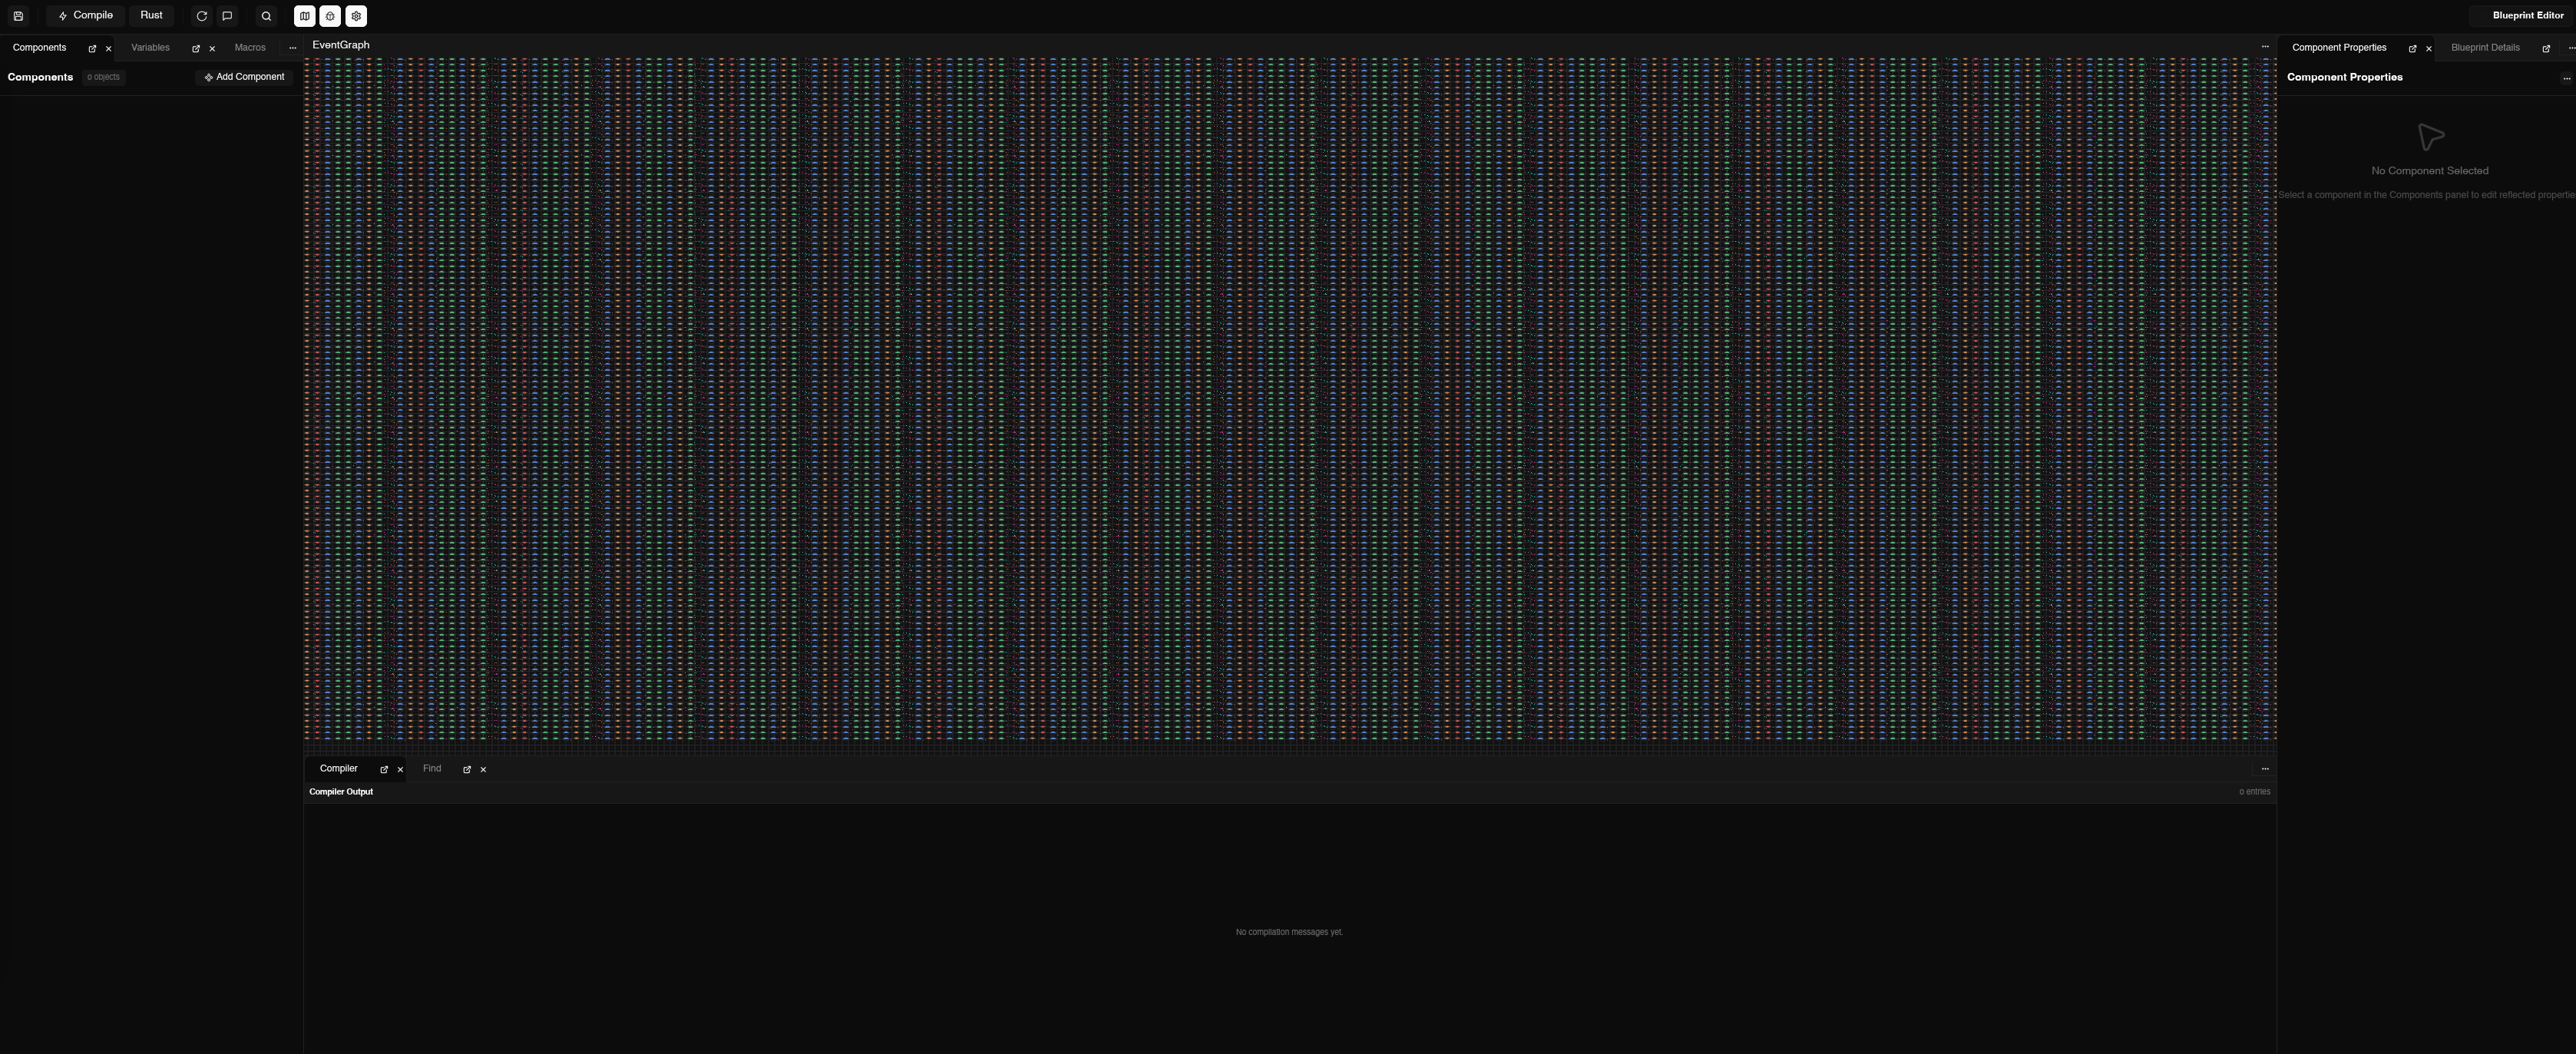This screenshot has width=2576, height=1054.
Task: Open the comment speech bubble tool
Action: pos(227,16)
